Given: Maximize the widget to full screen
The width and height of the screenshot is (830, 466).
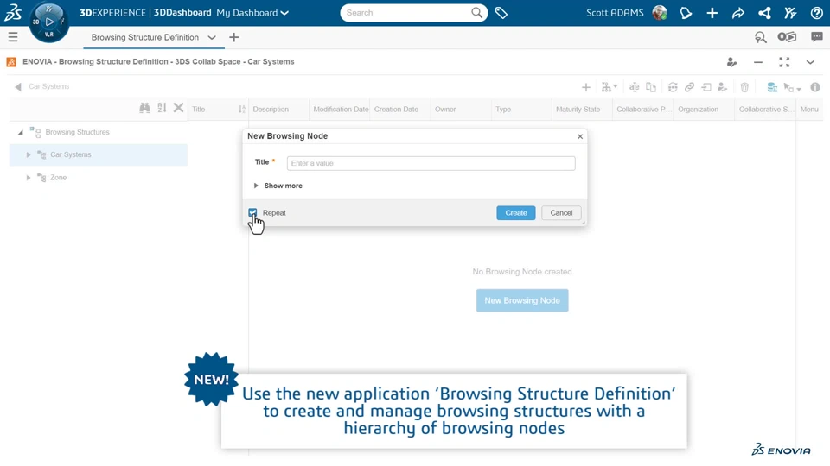Looking at the screenshot, I should click(784, 62).
